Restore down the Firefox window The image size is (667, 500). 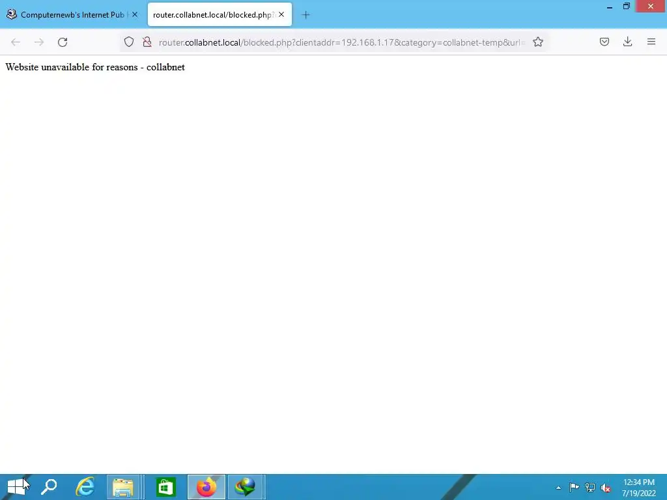626,7
